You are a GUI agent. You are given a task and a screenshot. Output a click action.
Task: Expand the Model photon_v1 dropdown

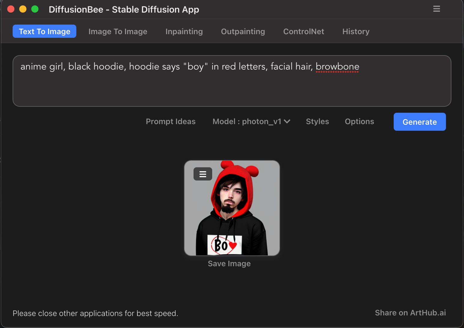pos(251,121)
